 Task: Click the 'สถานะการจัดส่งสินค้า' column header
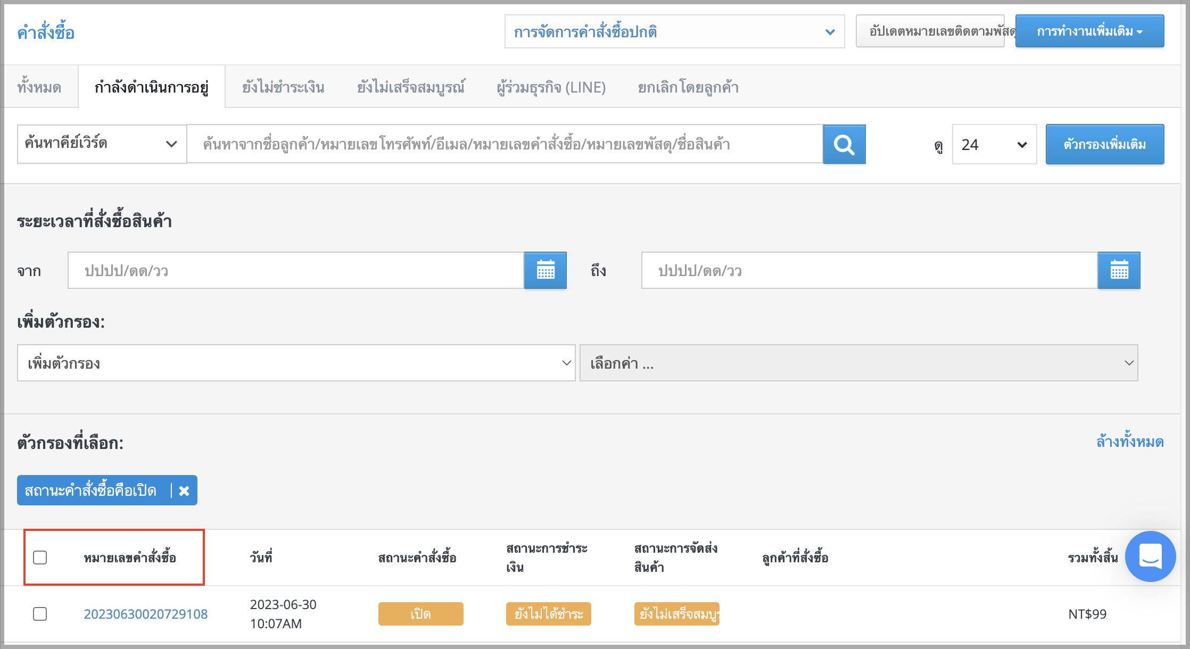676,558
